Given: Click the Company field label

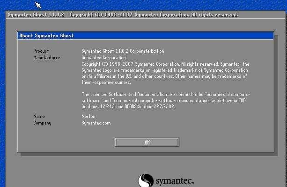Looking at the screenshot, I should click(x=42, y=123).
